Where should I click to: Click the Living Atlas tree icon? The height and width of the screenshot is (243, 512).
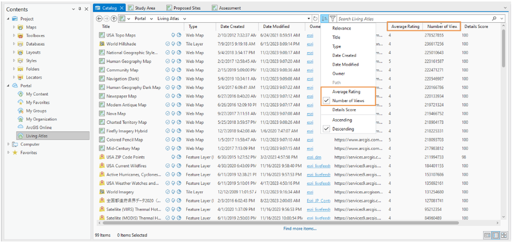coord(20,136)
